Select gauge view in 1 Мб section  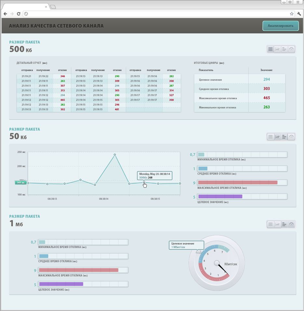[291, 224]
